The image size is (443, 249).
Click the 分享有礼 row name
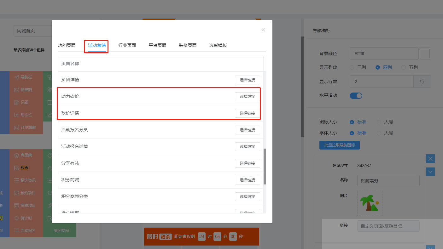[x=70, y=163]
